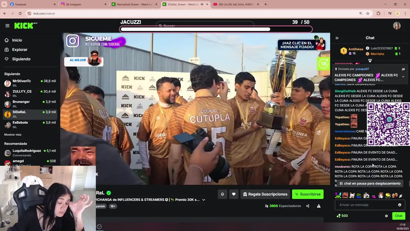Bookmark this page with the star icon
Image resolution: width=410 pixels, height=231 pixels.
[x=368, y=13]
